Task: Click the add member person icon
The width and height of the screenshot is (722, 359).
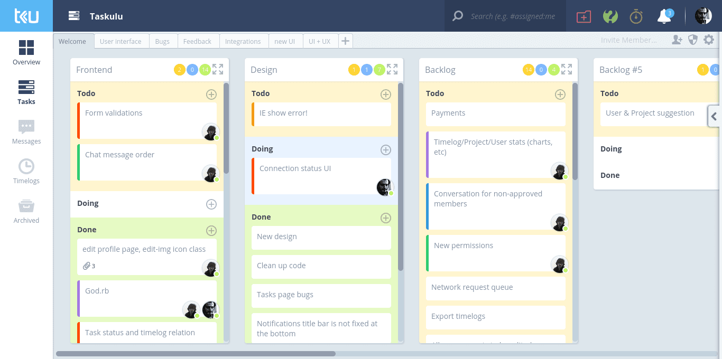Action: coord(677,40)
